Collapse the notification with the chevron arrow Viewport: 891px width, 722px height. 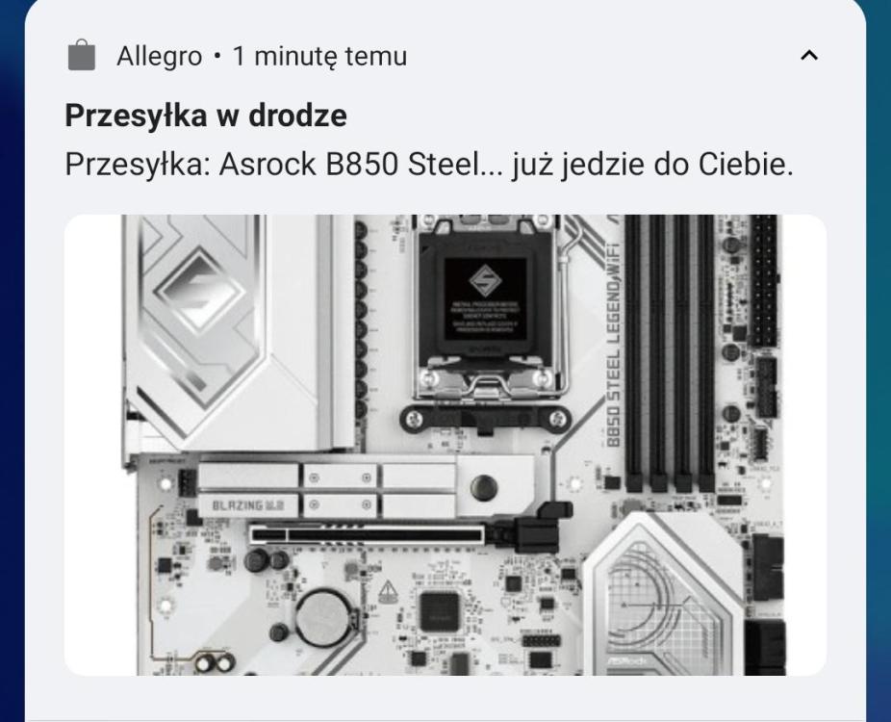(808, 55)
